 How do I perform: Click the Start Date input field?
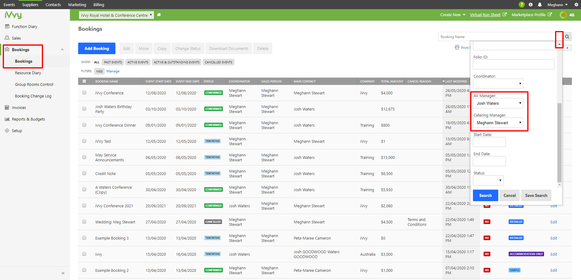click(489, 142)
